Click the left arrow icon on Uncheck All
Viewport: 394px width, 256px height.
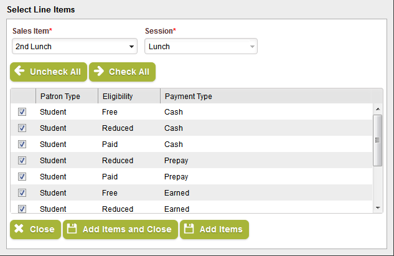19,72
